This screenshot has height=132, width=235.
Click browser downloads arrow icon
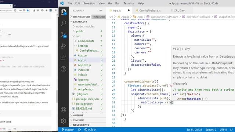point(34,11)
